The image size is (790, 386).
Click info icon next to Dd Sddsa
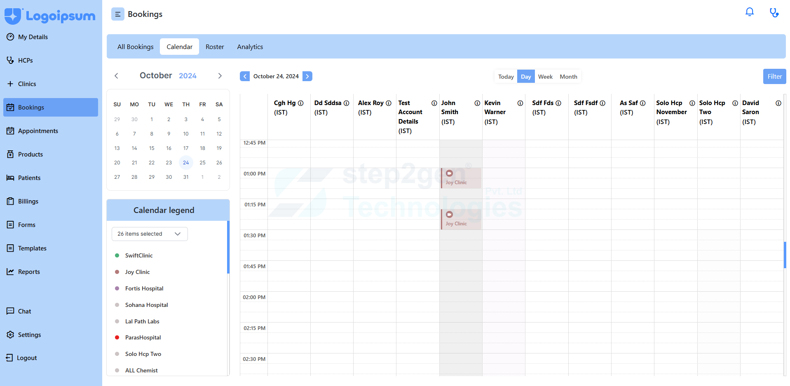point(347,103)
